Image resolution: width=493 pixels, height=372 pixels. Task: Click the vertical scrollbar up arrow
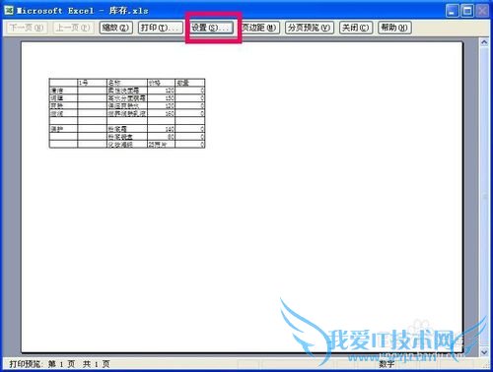tap(484, 42)
